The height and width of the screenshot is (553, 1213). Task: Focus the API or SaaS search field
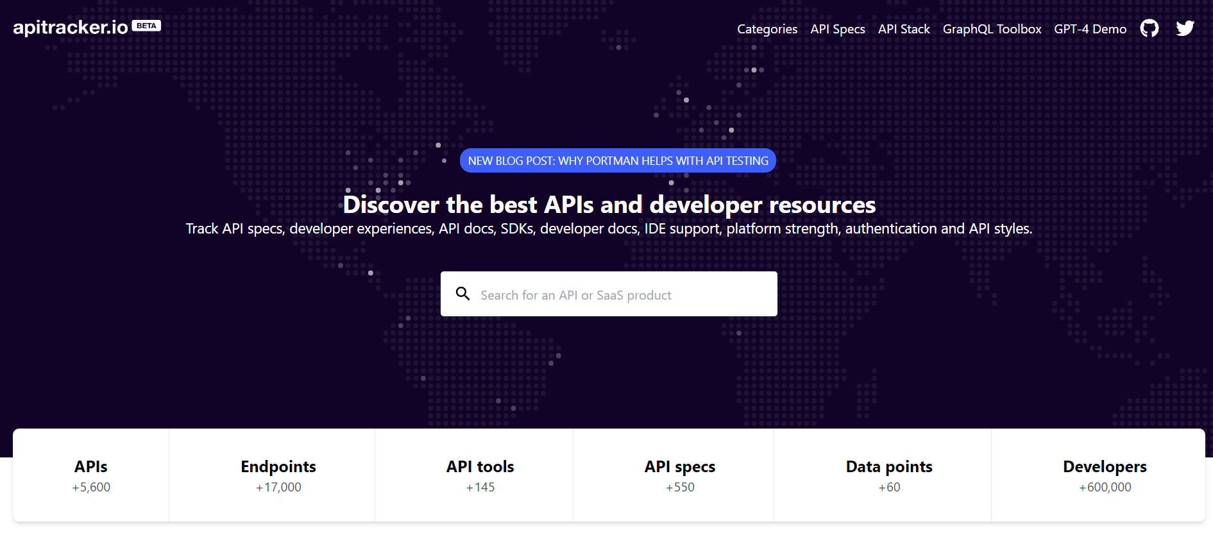(609, 294)
